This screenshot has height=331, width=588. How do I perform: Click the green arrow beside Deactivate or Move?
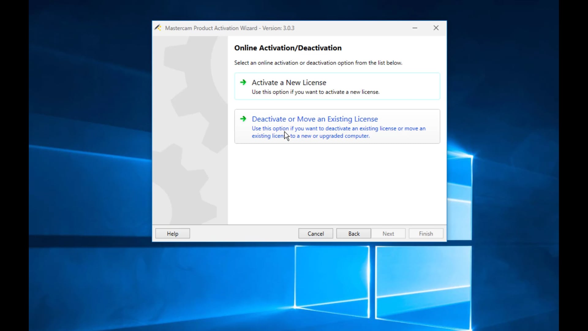pyautogui.click(x=243, y=119)
